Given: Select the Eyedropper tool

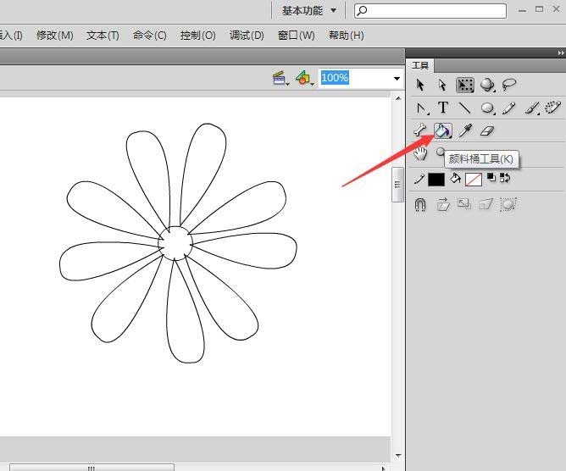Looking at the screenshot, I should pyautogui.click(x=464, y=130).
